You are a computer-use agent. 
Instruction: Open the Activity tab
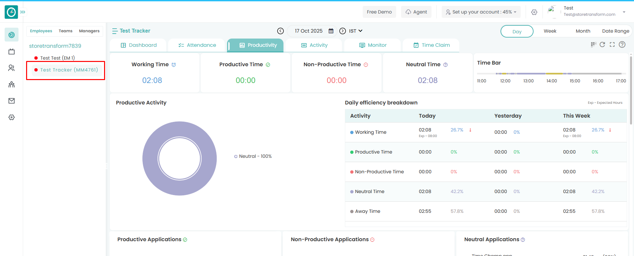click(314, 45)
